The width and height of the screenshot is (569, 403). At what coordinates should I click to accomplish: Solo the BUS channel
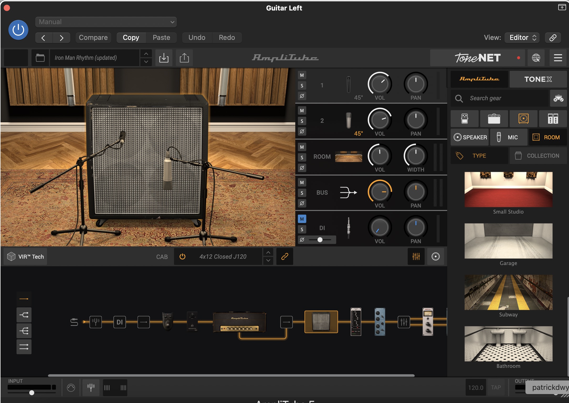tap(302, 193)
